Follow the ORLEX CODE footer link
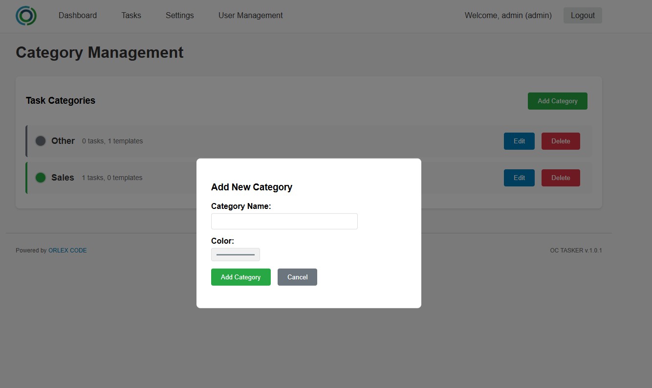This screenshot has height=388, width=652. (x=67, y=251)
